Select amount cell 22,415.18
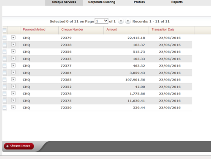 point(136,38)
